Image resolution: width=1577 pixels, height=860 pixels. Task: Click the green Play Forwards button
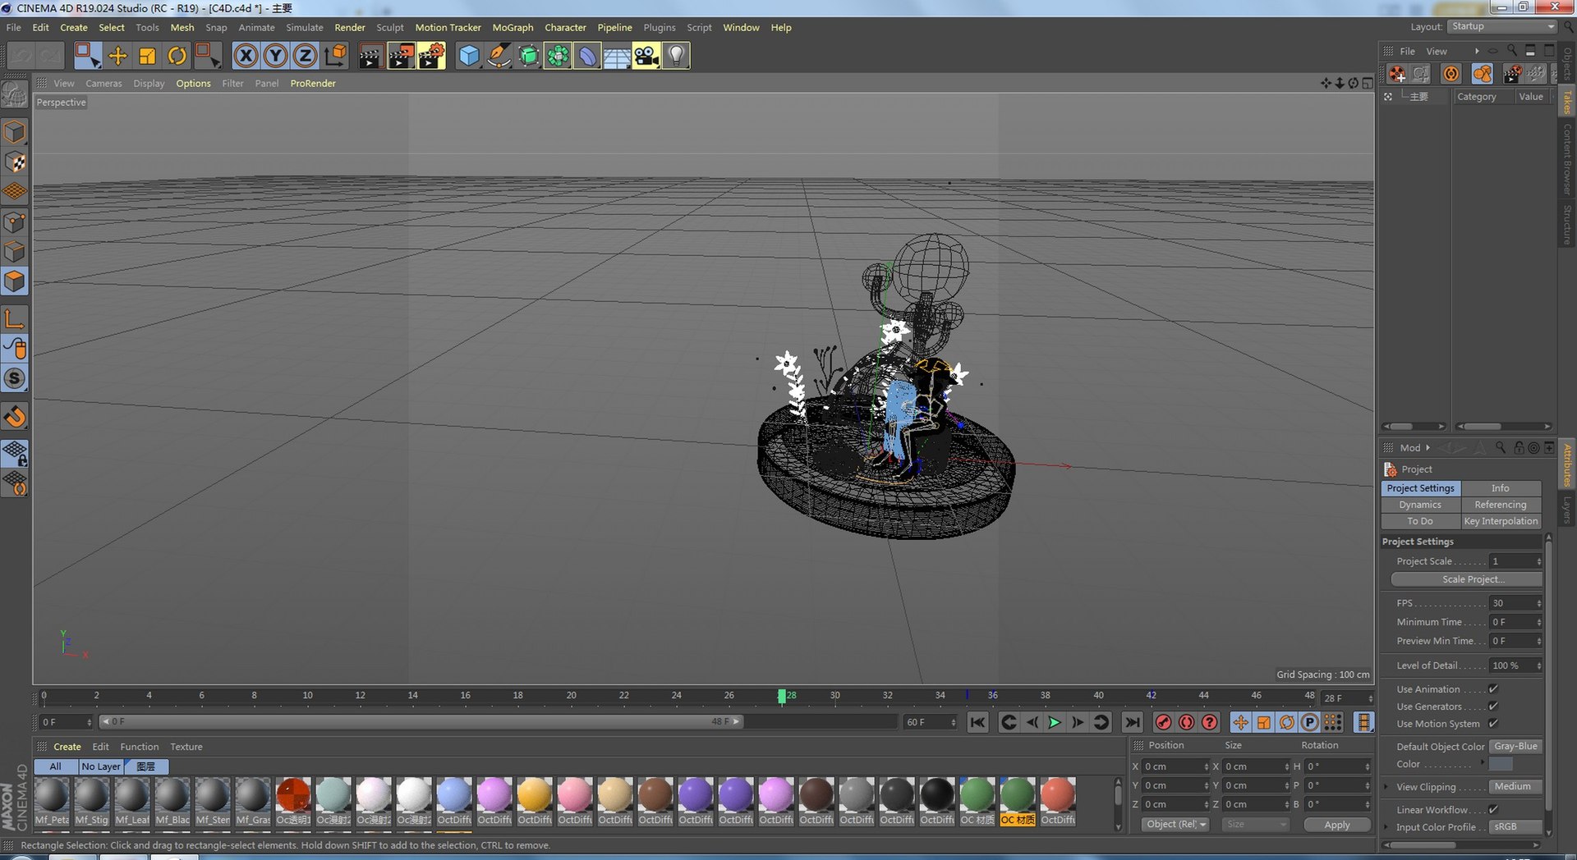(x=1055, y=722)
